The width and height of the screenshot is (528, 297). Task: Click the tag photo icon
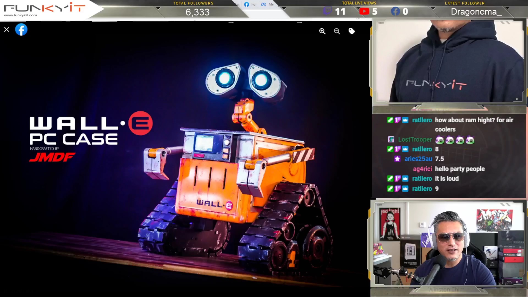(351, 31)
